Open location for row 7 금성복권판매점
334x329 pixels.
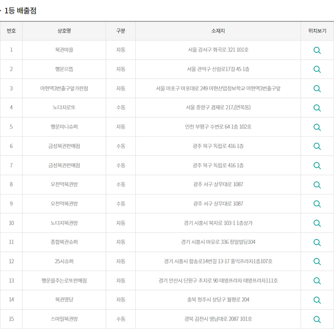(317, 165)
